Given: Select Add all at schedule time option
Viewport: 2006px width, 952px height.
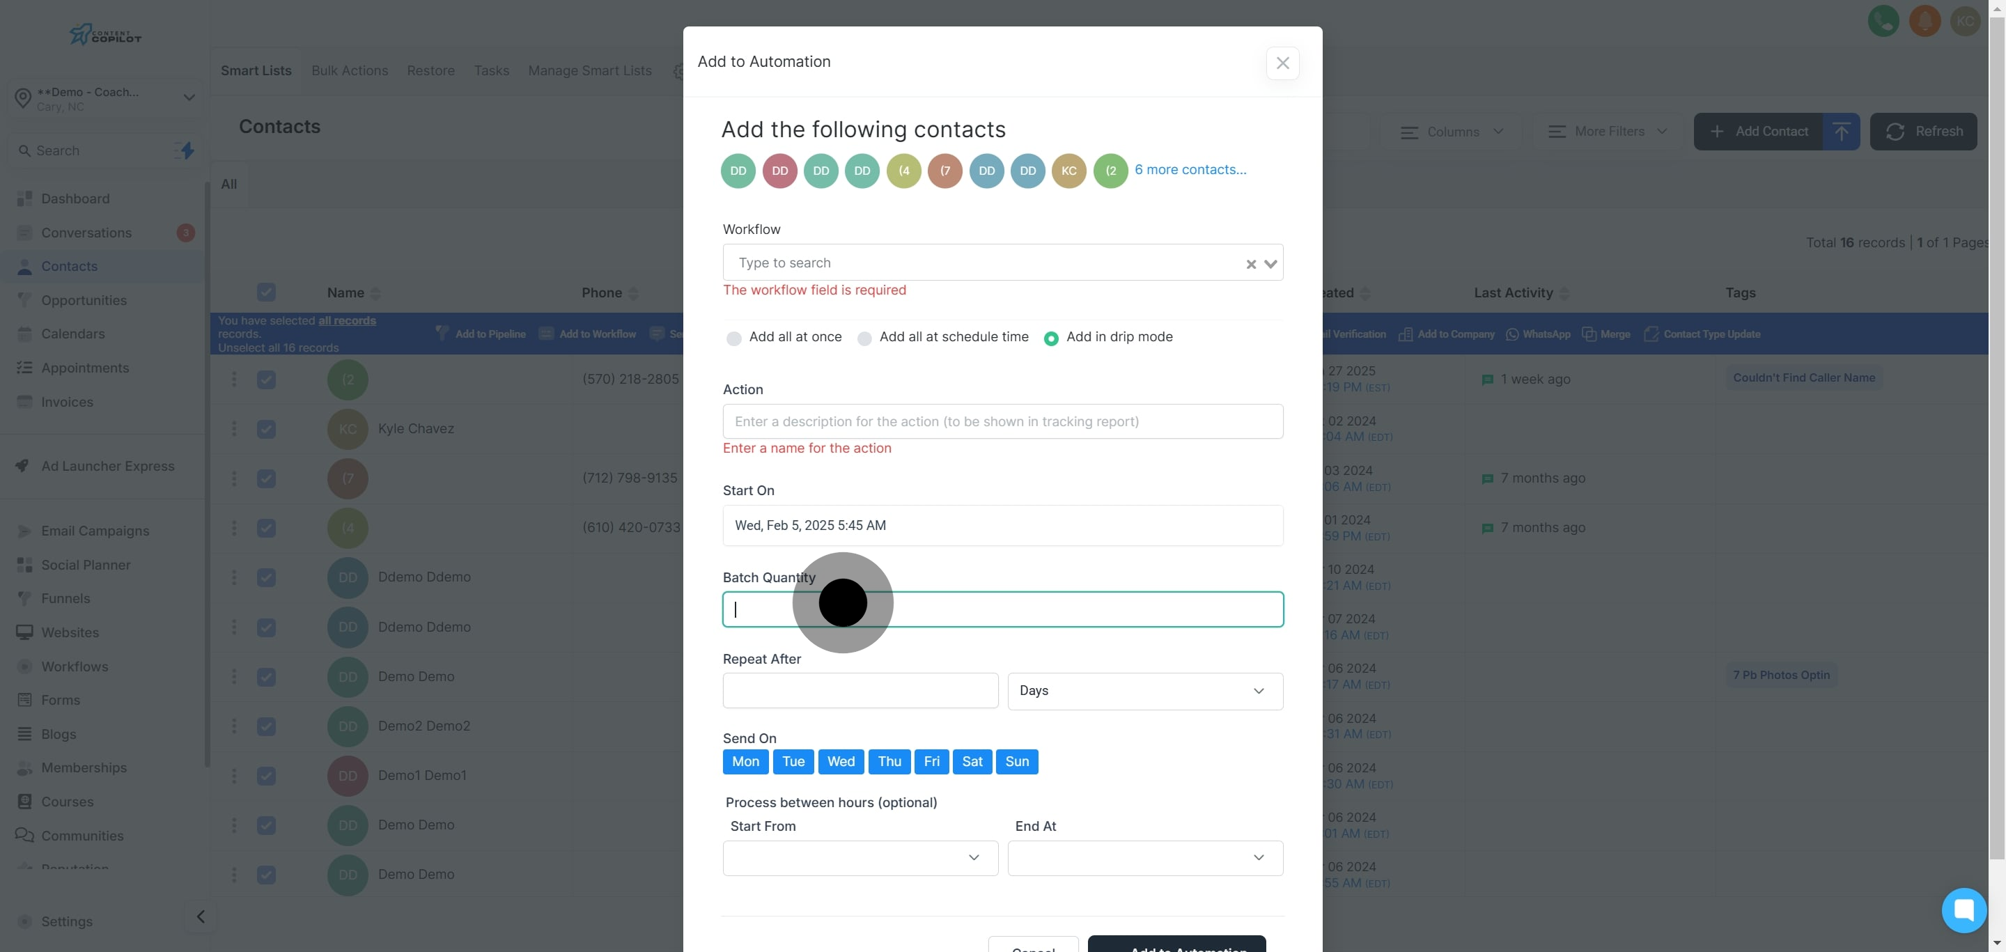Looking at the screenshot, I should pyautogui.click(x=864, y=338).
